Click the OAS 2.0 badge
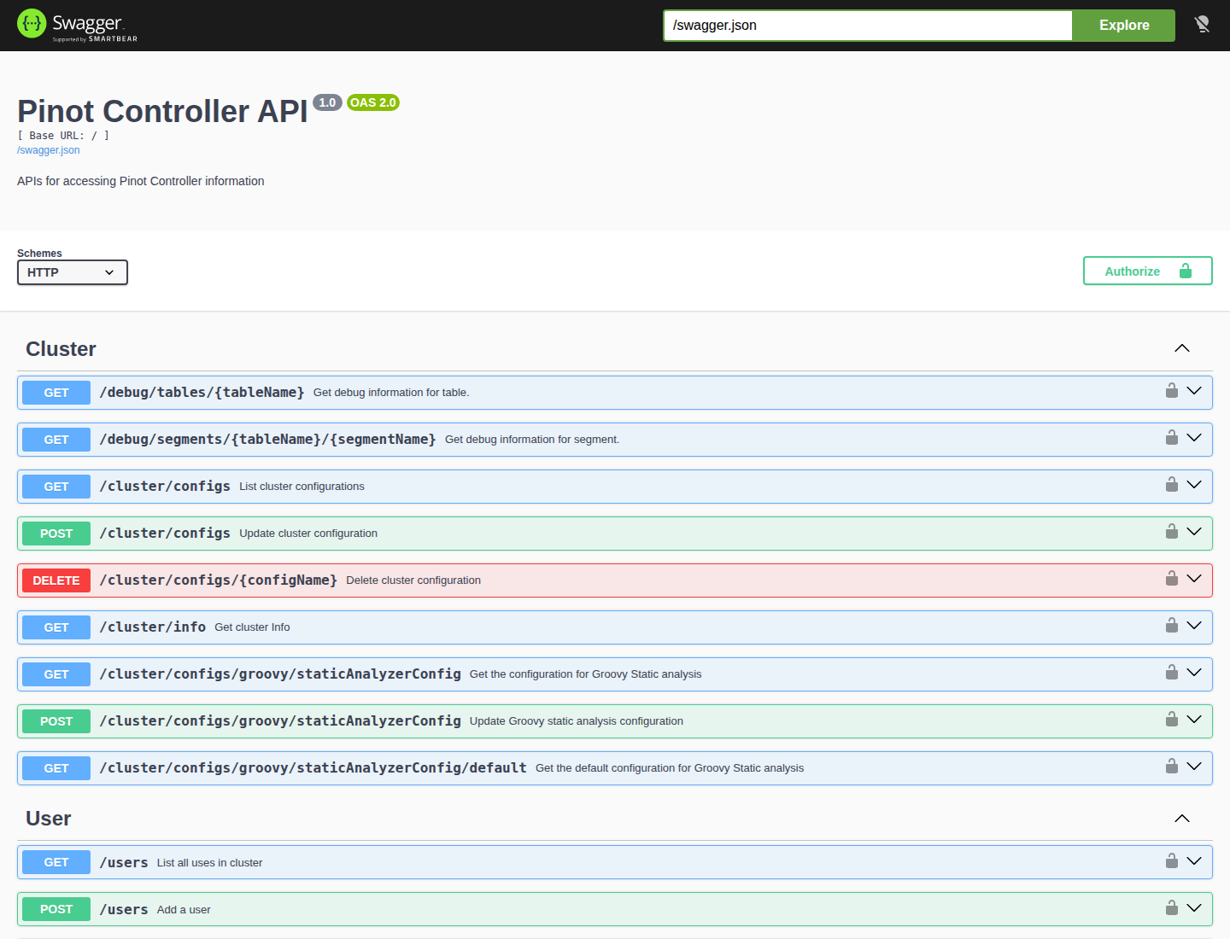The width and height of the screenshot is (1230, 939). coord(373,102)
